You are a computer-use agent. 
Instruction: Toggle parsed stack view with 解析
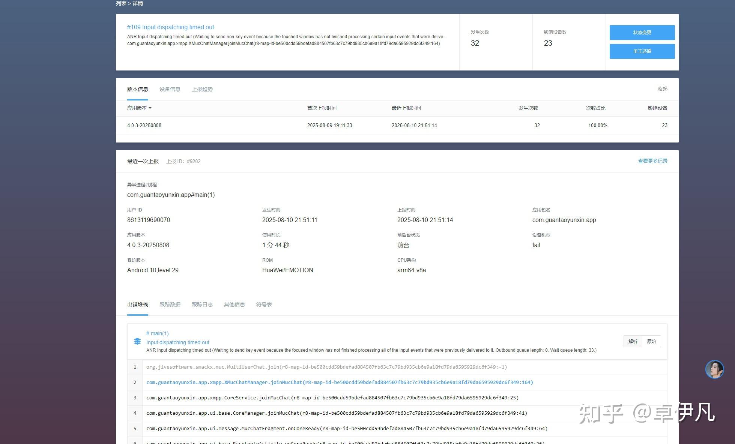(633, 341)
